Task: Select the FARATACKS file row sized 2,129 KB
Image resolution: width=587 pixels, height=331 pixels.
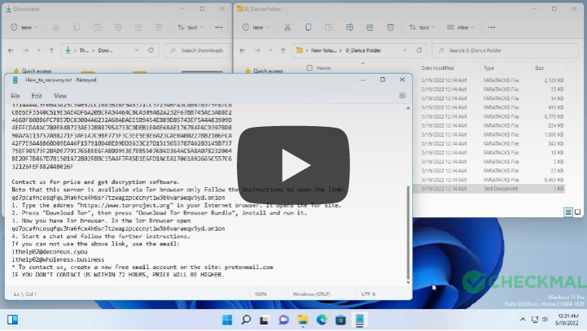Action: [489, 80]
